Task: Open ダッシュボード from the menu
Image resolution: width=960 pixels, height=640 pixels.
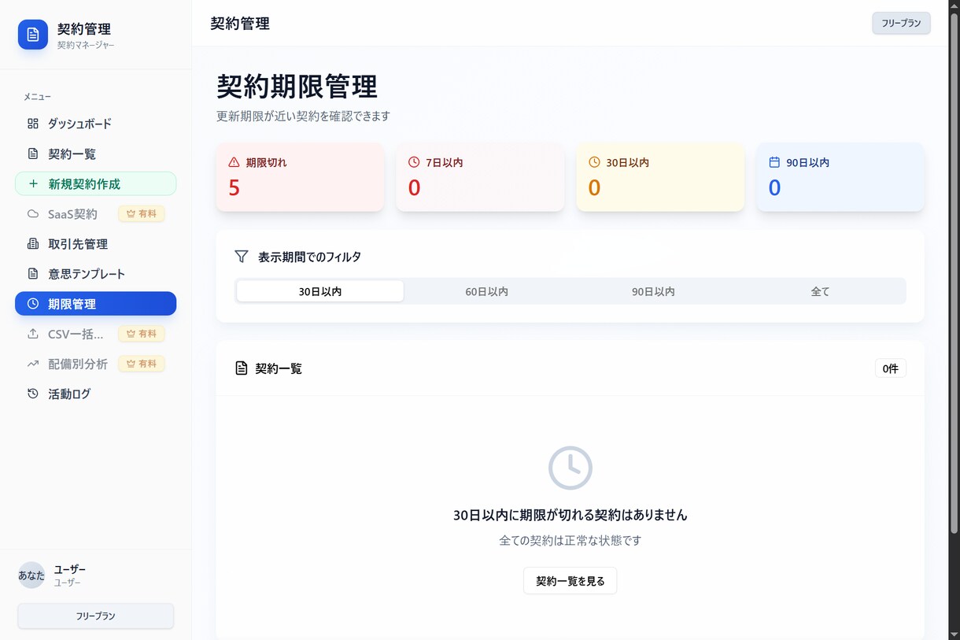Action: coord(95,124)
